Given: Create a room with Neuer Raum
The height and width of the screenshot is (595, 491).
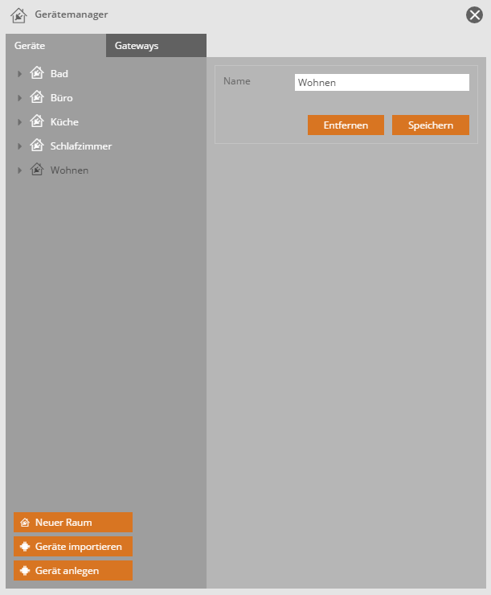Looking at the screenshot, I should click(73, 523).
